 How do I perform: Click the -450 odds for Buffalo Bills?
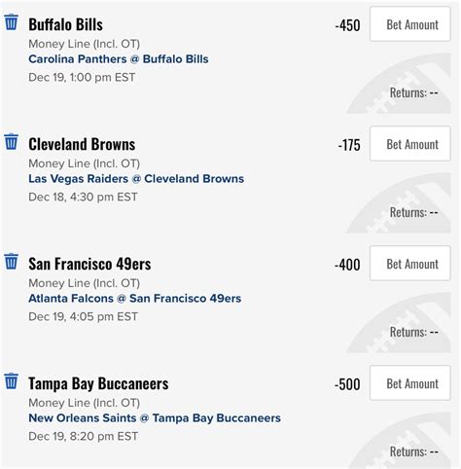tap(347, 25)
